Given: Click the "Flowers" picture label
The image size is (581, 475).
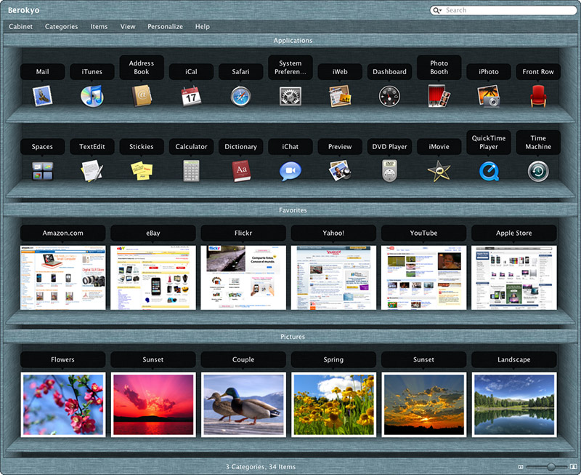Looking at the screenshot, I should pos(62,359).
